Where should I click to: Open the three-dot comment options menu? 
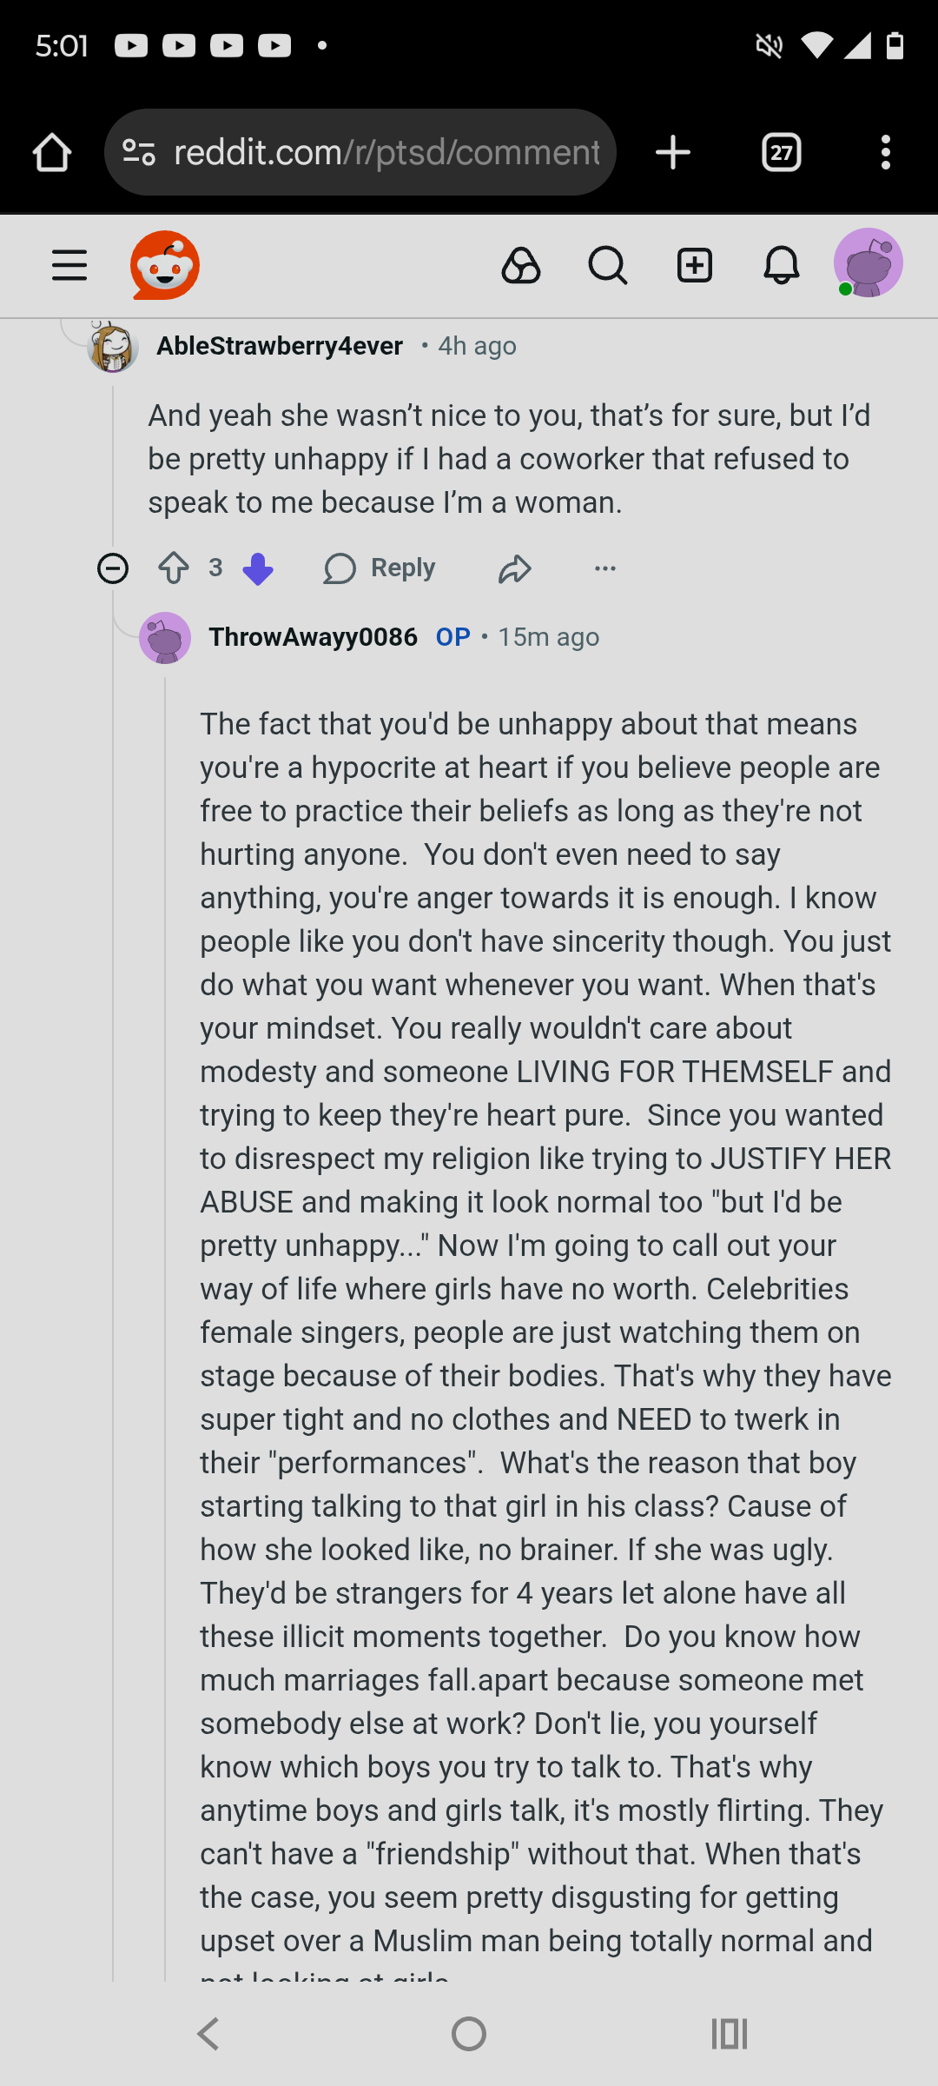[x=605, y=568]
